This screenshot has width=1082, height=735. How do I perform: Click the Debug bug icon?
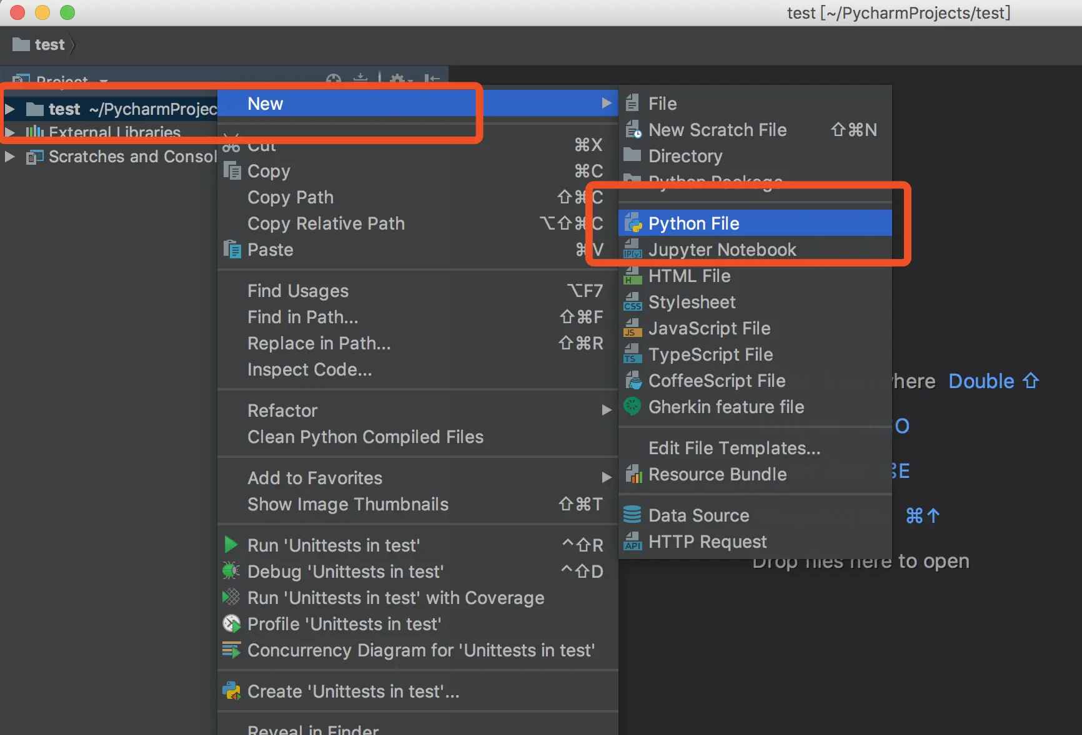pyautogui.click(x=231, y=571)
